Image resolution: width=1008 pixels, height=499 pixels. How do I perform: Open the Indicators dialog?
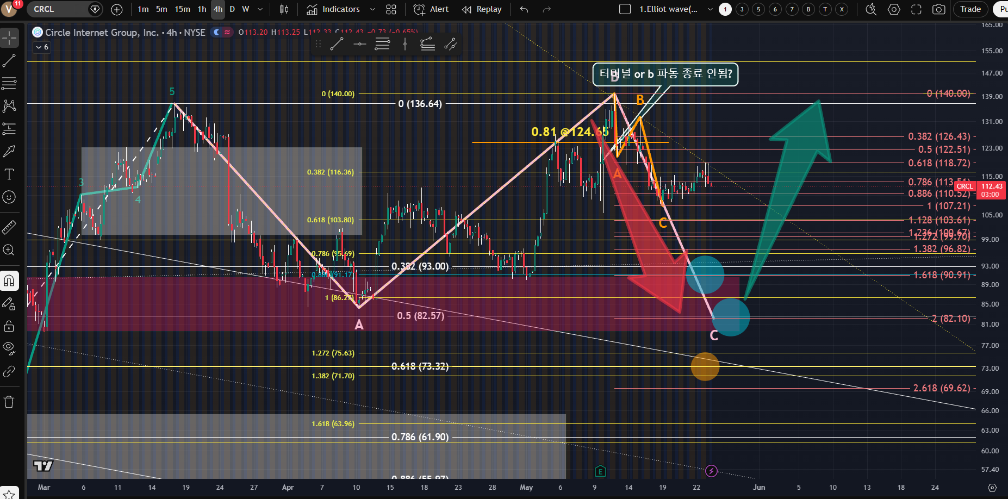[x=333, y=9]
